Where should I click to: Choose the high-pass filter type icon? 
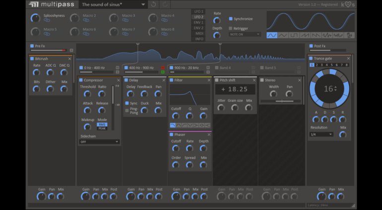[185, 126]
